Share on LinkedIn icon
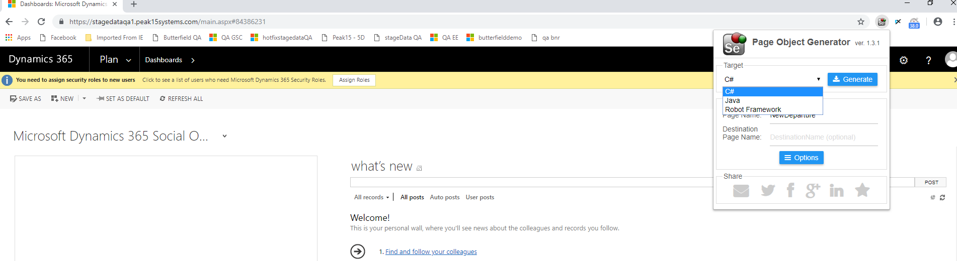Screen dimensions: 957x261 [837, 190]
